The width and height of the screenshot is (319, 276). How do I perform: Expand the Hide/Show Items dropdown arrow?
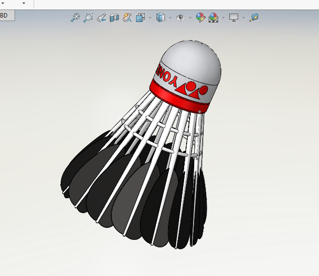pos(190,18)
